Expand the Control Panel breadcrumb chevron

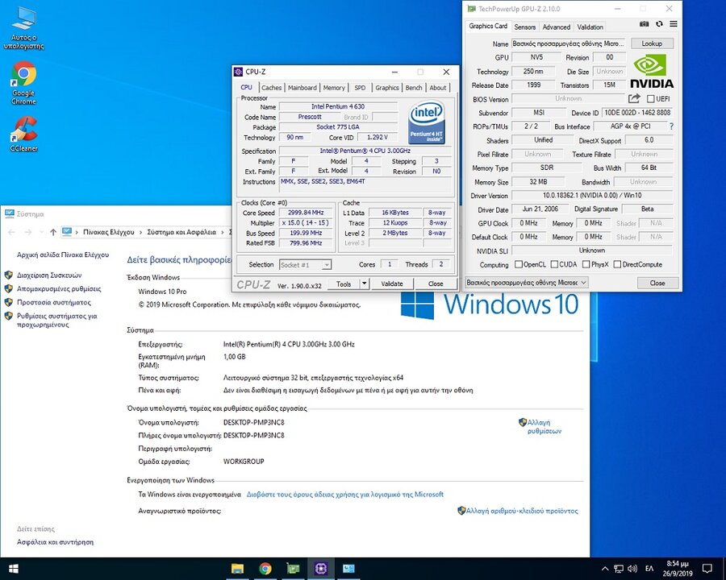[140, 232]
